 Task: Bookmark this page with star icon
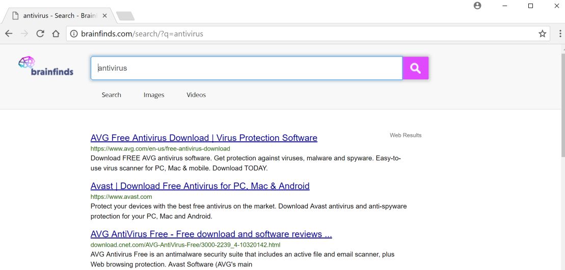click(542, 34)
